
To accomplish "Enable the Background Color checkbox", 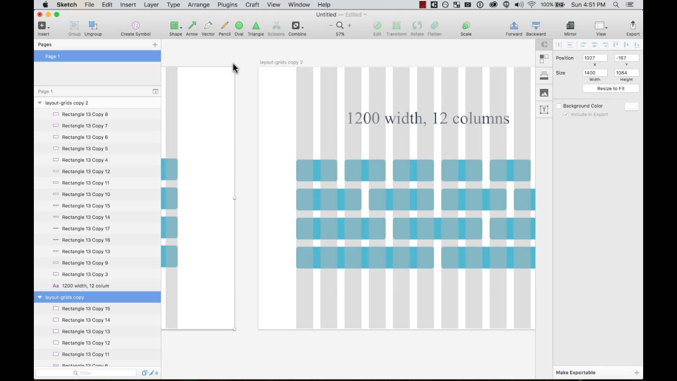I will click(x=559, y=106).
